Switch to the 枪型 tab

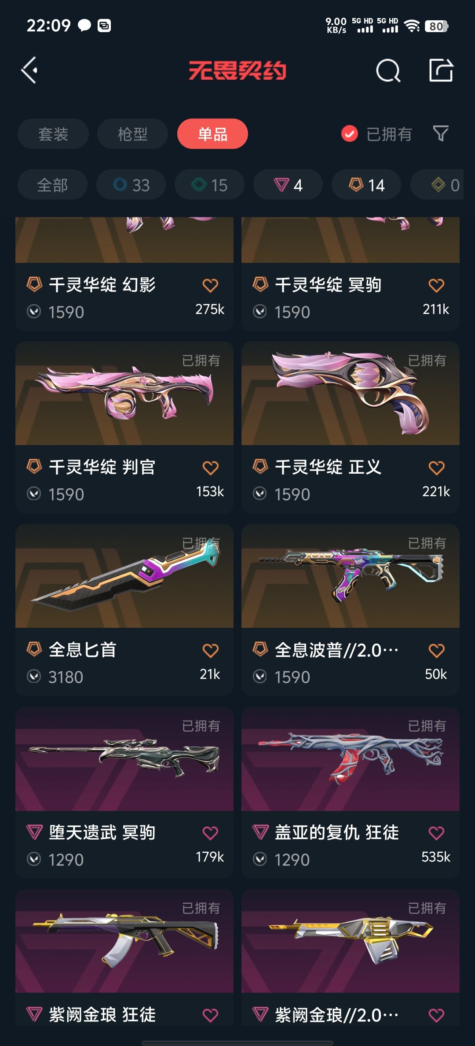click(132, 134)
